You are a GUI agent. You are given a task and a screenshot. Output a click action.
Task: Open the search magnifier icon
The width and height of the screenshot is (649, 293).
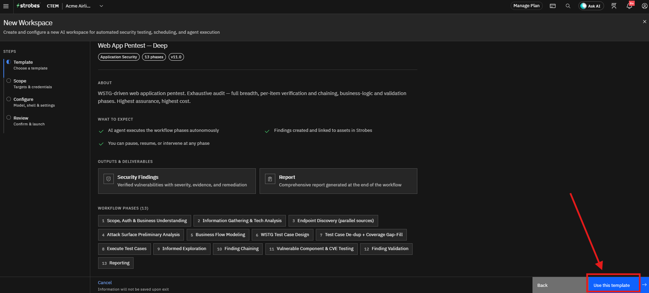(568, 6)
